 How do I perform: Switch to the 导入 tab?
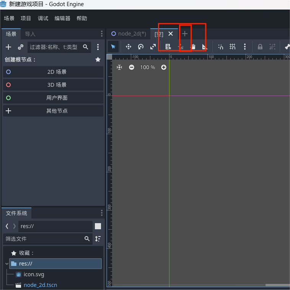(30, 34)
